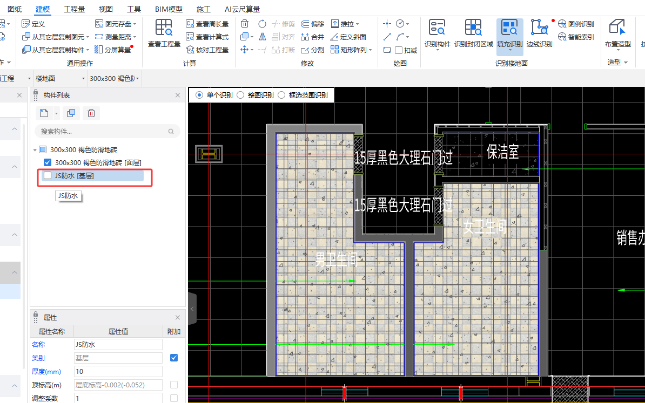Expand 造型 group dropdown
Viewport: 645px width, 403px height.
pos(626,63)
